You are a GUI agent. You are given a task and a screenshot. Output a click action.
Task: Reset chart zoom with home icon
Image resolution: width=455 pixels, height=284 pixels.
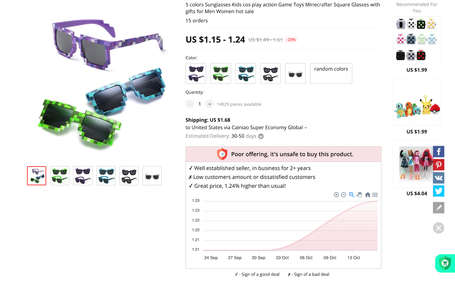click(368, 195)
